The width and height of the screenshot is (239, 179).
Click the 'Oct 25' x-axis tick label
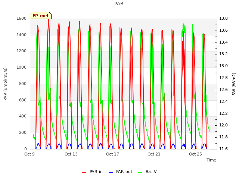pos(195,154)
